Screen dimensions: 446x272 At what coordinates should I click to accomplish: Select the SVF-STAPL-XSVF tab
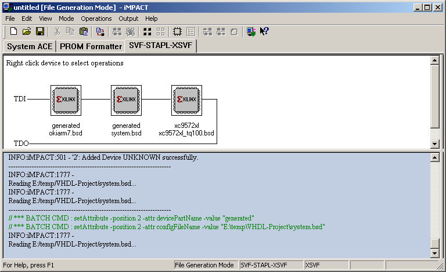point(161,45)
